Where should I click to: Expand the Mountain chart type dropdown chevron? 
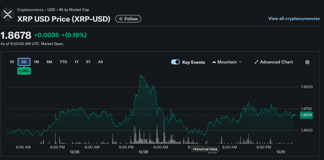click(240, 62)
